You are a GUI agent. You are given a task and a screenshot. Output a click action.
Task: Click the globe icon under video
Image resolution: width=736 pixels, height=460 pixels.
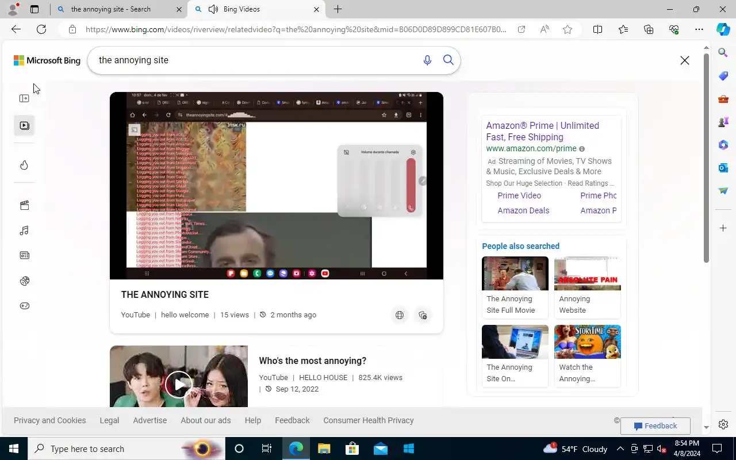[400, 315]
